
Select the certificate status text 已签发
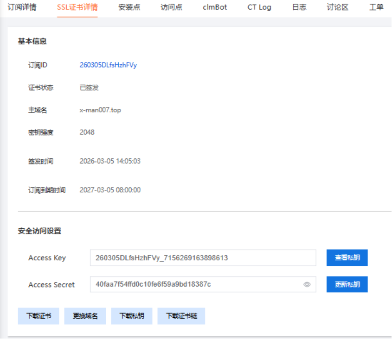click(x=89, y=88)
